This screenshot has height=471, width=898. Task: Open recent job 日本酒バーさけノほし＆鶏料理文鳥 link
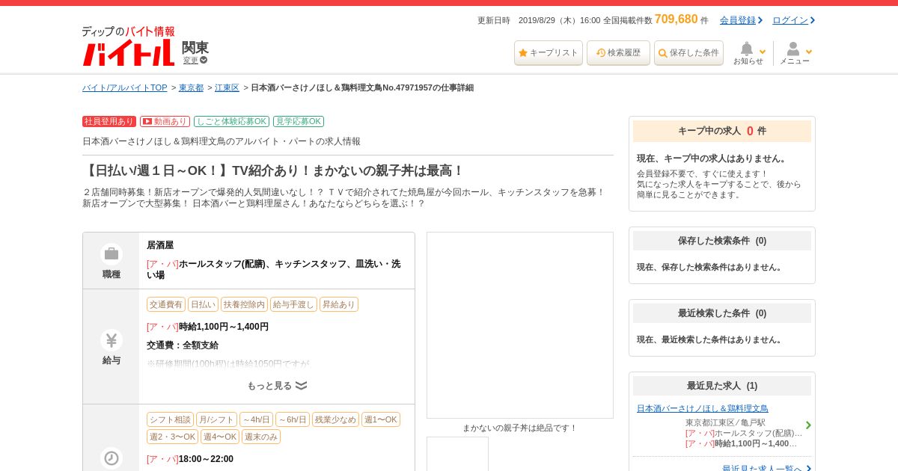(x=703, y=408)
